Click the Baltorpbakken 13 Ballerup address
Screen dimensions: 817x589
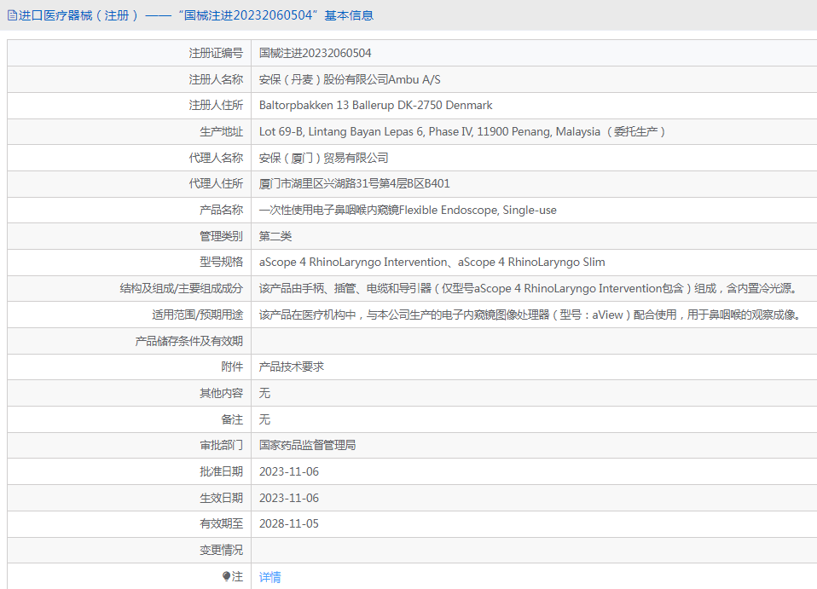click(376, 105)
